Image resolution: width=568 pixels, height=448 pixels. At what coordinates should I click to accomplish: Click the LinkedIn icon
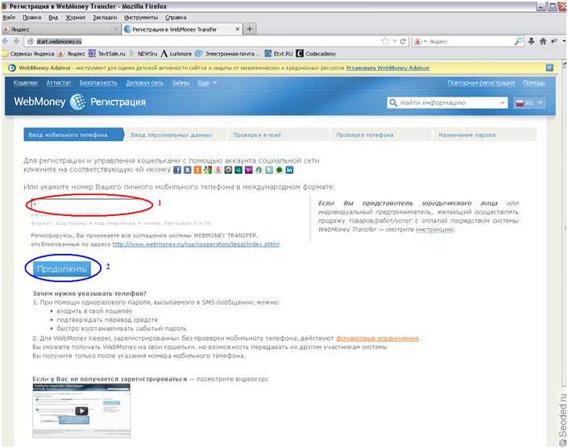[x=289, y=170]
